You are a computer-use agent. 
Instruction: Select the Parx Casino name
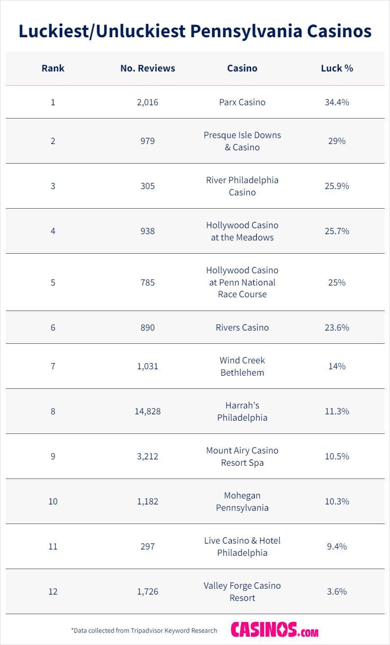pos(242,102)
